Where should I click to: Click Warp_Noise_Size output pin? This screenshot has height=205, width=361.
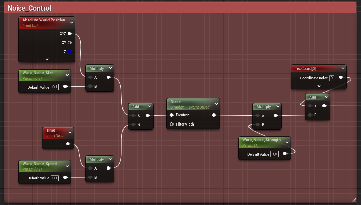(65, 87)
